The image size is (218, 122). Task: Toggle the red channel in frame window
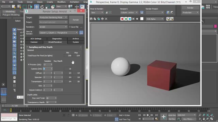coord(122,19)
